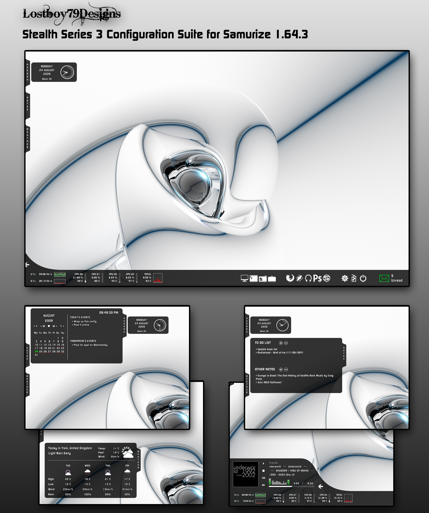
Task: Open the documents folder icon in main dock
Action: (263, 278)
